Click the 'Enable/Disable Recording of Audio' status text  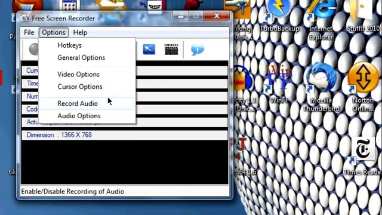tap(73, 192)
